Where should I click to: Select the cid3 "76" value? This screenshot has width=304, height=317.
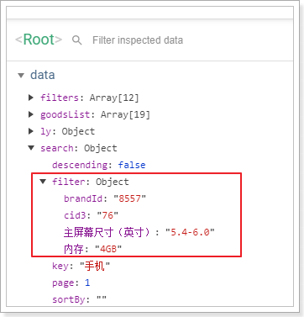coord(107,215)
